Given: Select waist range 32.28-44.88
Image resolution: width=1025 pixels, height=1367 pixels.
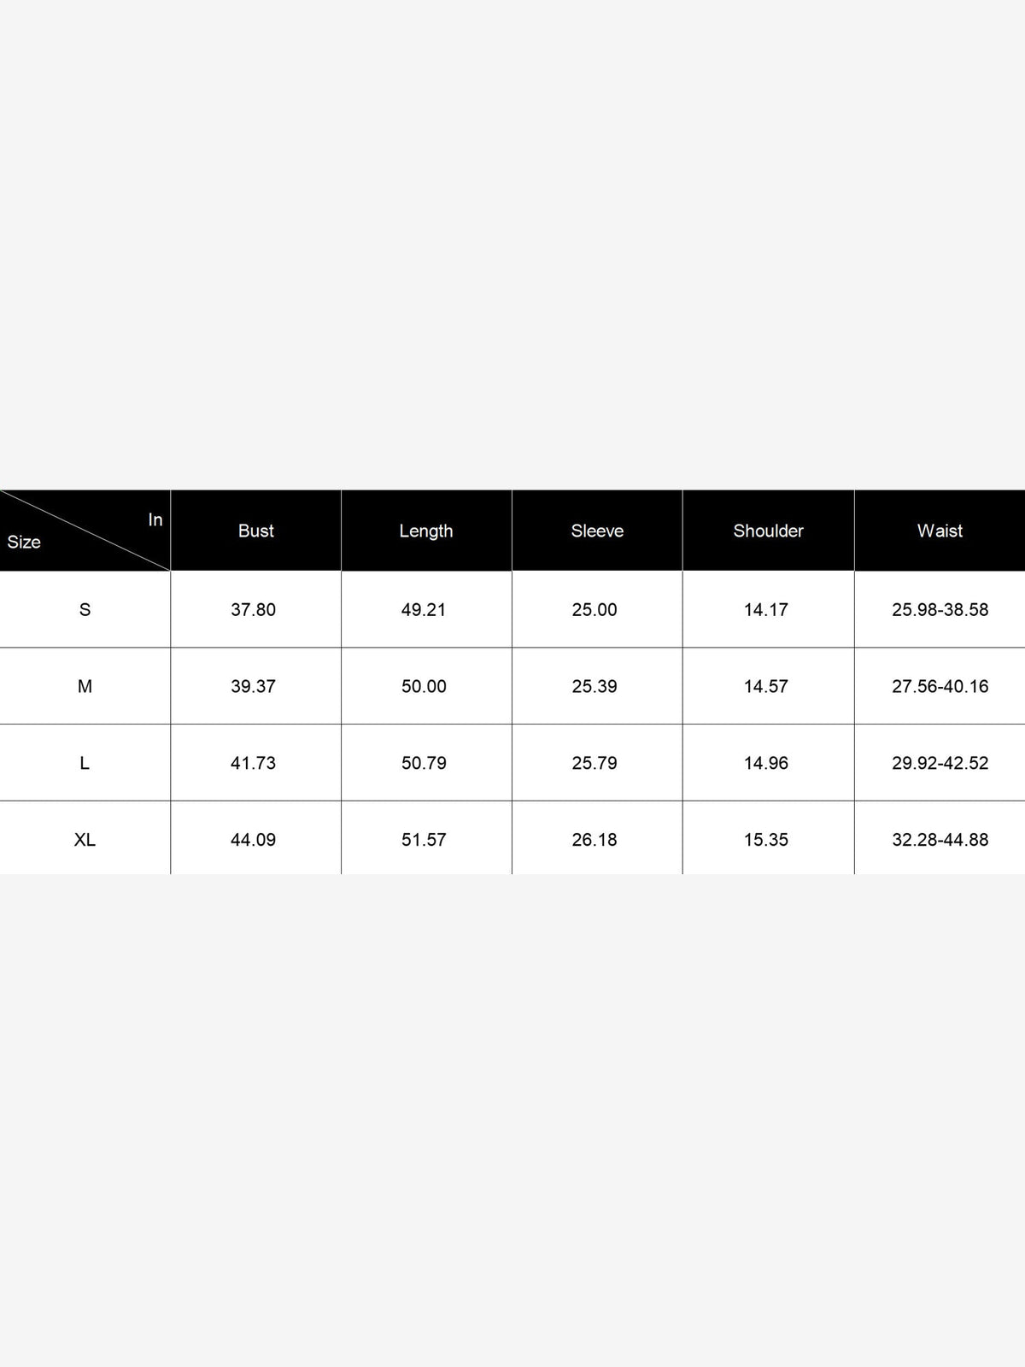Looking at the screenshot, I should 940,840.
